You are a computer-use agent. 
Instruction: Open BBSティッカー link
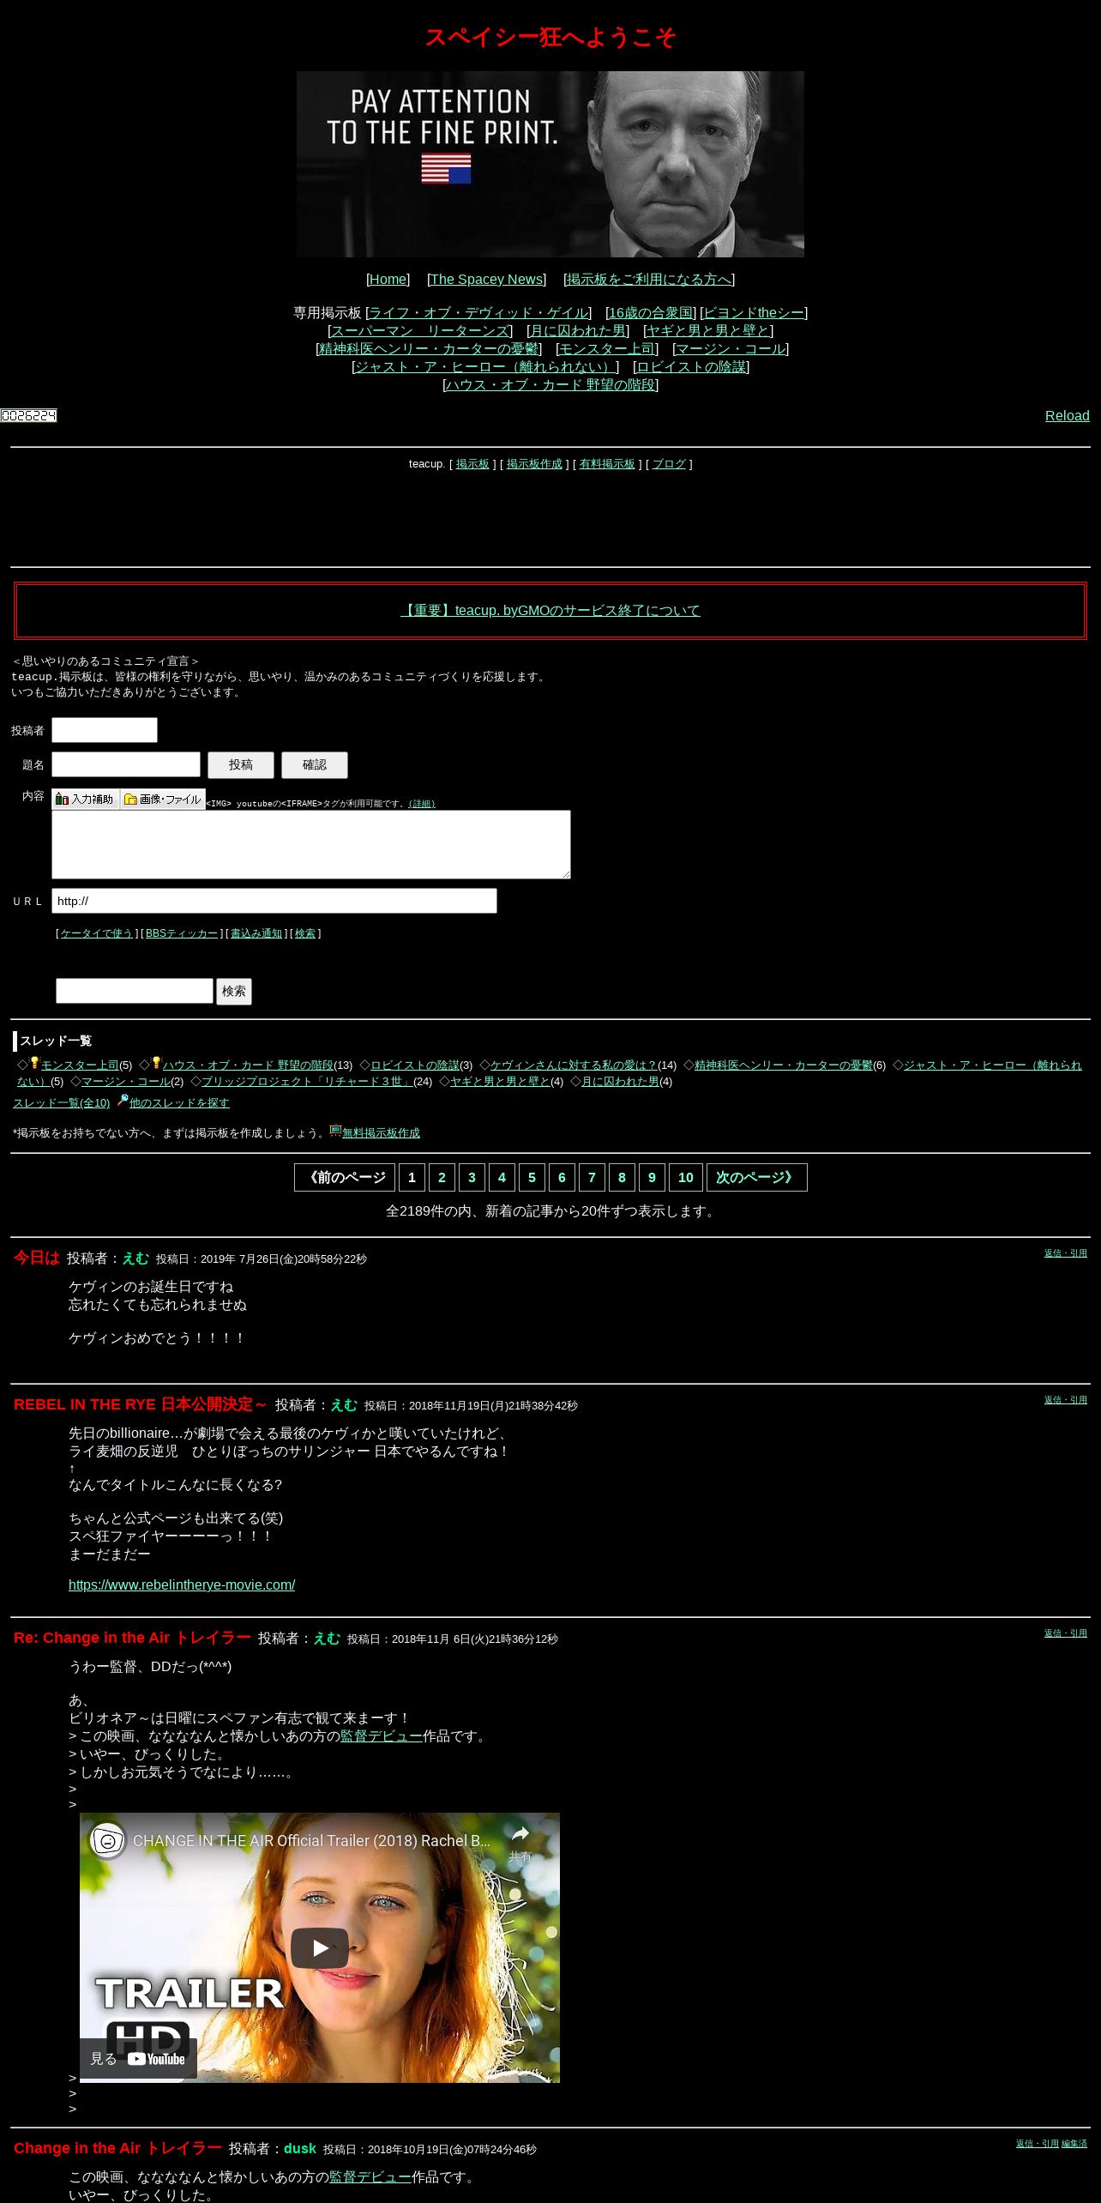point(182,933)
